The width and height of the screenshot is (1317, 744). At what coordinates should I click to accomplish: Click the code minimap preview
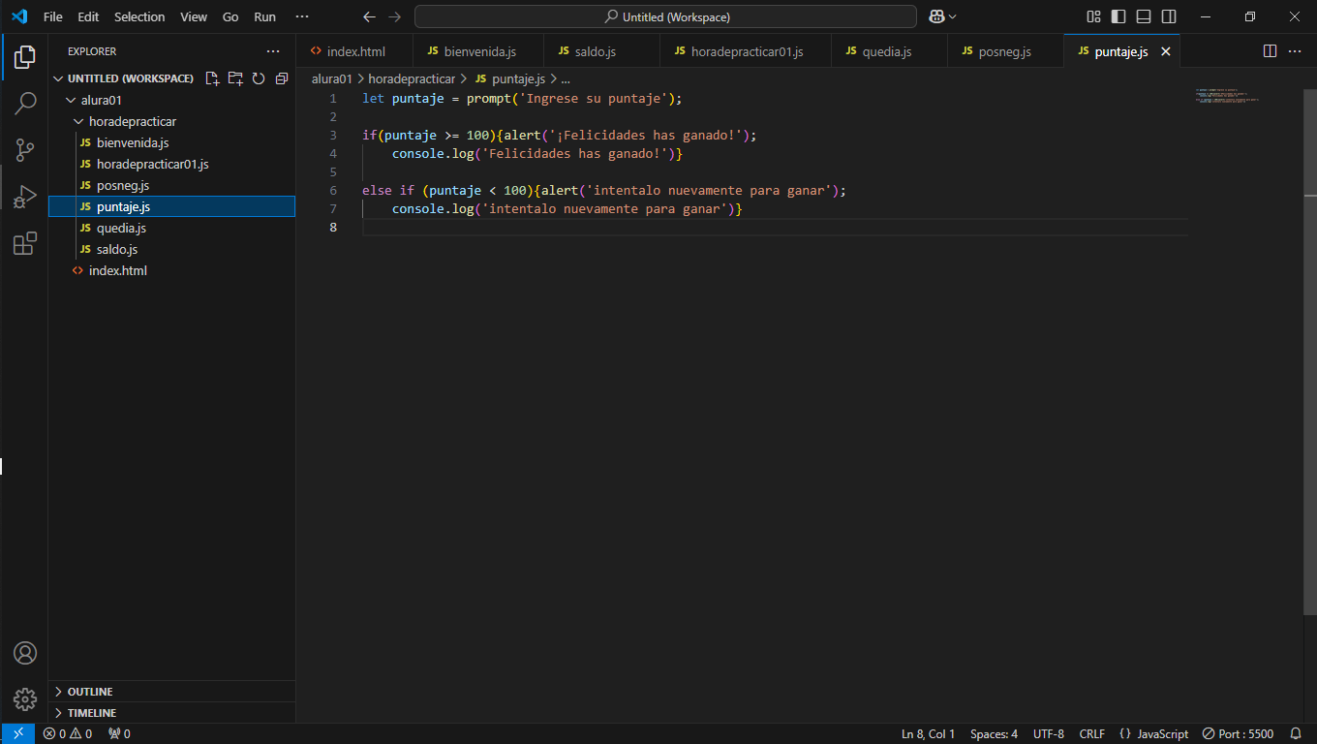[x=1227, y=95]
